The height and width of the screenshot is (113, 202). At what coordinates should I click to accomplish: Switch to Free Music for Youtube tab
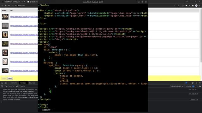pyautogui.click(x=12, y=2)
